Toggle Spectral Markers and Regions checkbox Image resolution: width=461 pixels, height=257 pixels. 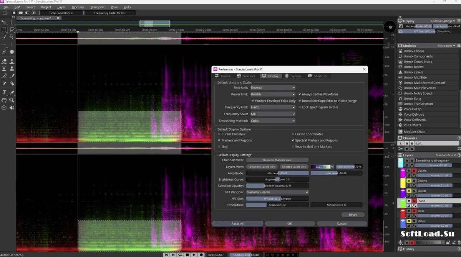[x=293, y=140]
